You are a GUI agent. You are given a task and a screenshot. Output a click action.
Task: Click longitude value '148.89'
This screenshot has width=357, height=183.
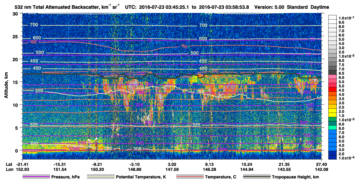[134, 169]
